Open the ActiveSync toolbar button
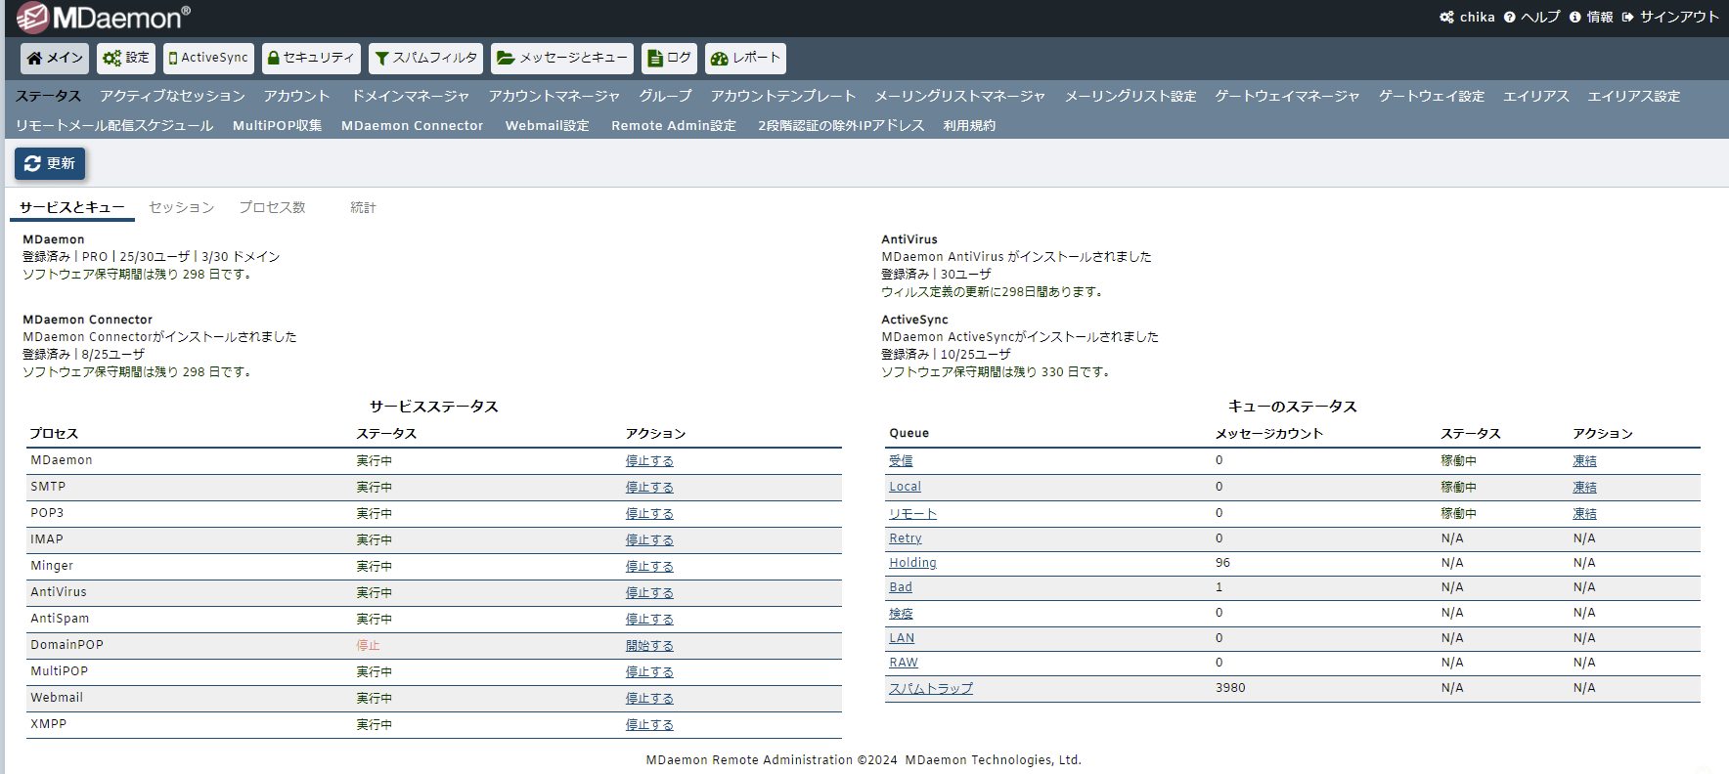The image size is (1729, 774). click(x=208, y=59)
